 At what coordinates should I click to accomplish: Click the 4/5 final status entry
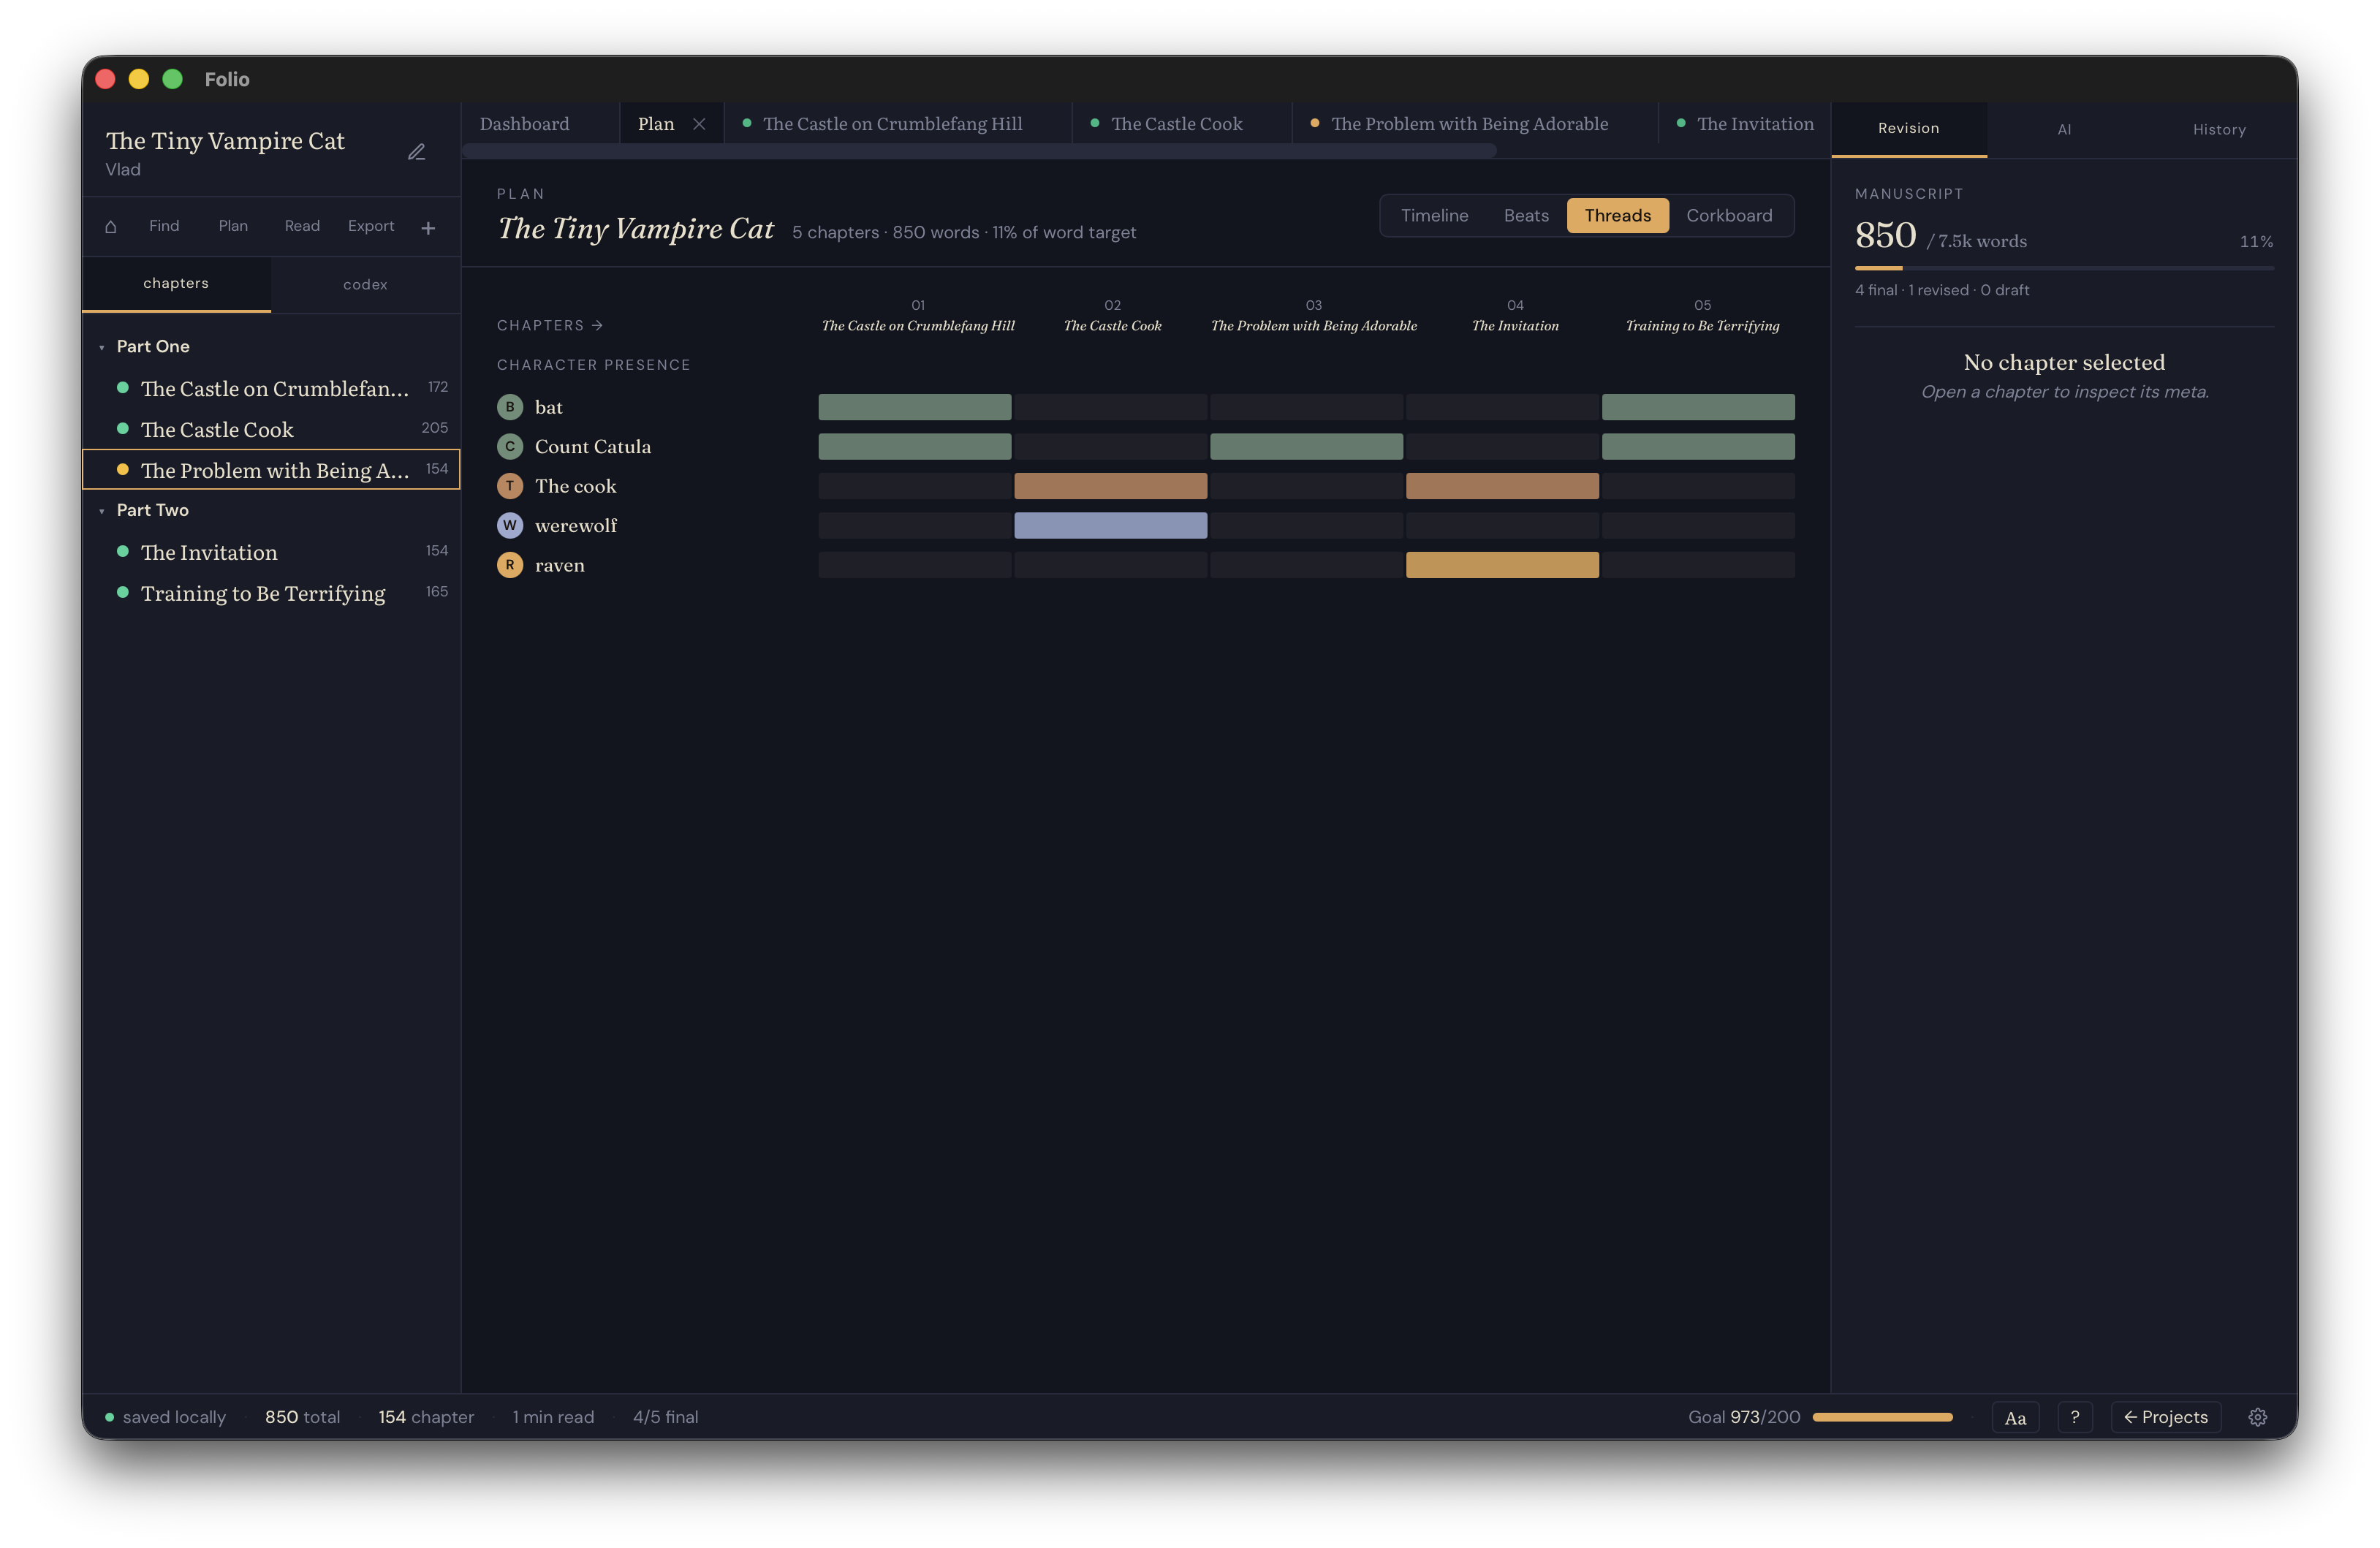click(x=665, y=1417)
